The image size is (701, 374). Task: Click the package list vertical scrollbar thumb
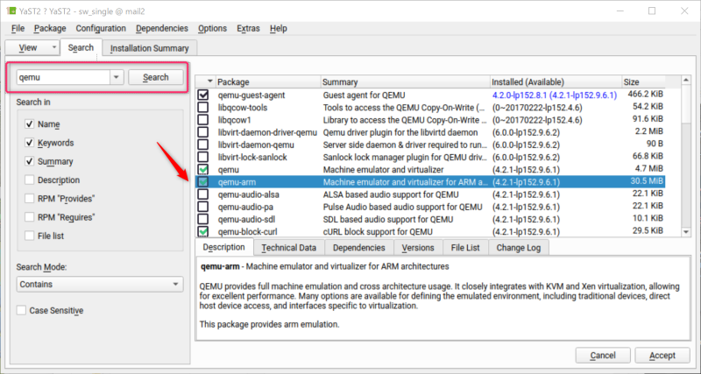pos(686,103)
